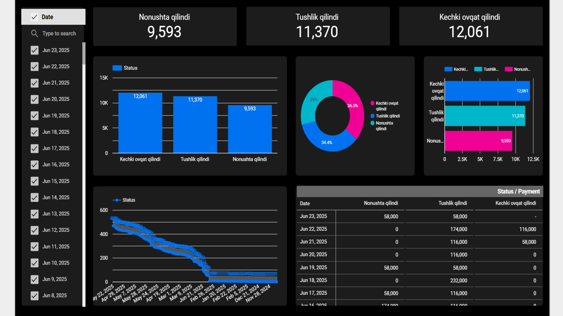Toggle the Jun 15, 2025 checkbox
The image size is (563, 316).
click(34, 181)
